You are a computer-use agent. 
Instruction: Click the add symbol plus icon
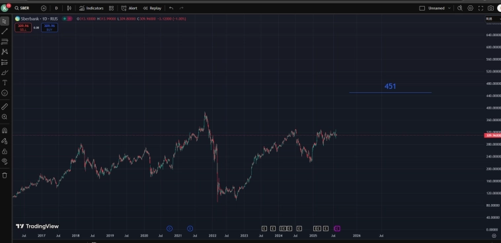(44, 8)
